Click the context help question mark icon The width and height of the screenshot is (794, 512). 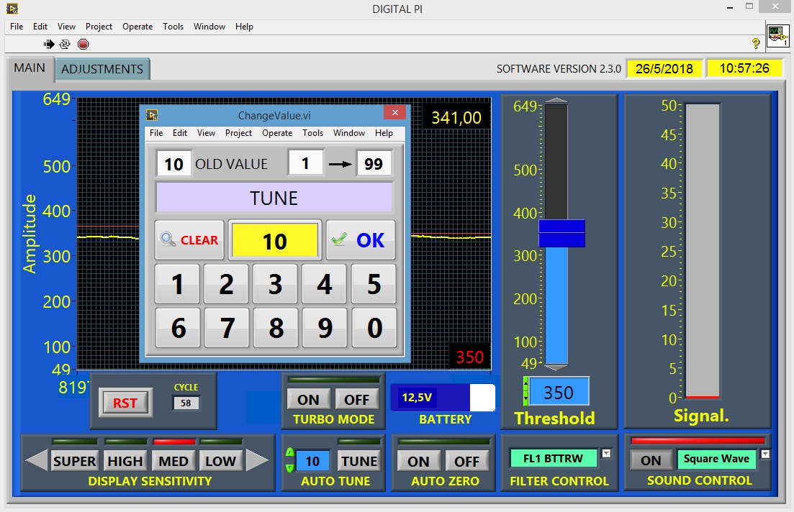point(756,44)
